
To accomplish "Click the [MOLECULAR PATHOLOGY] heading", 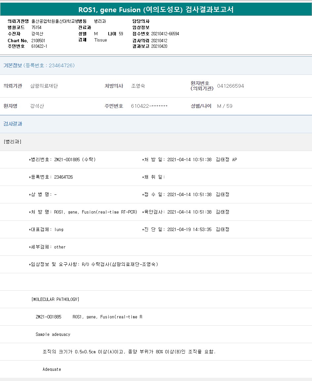I will click(55, 299).
